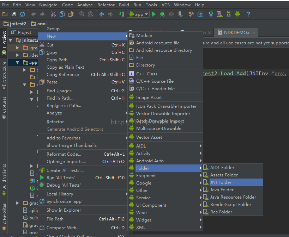Viewport: 289px width, 237px height.
Task: Open the Structure tool window tab
Action: click(4, 72)
